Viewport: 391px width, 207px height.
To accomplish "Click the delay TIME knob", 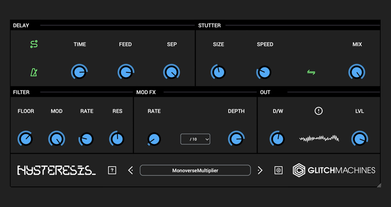I will point(79,72).
